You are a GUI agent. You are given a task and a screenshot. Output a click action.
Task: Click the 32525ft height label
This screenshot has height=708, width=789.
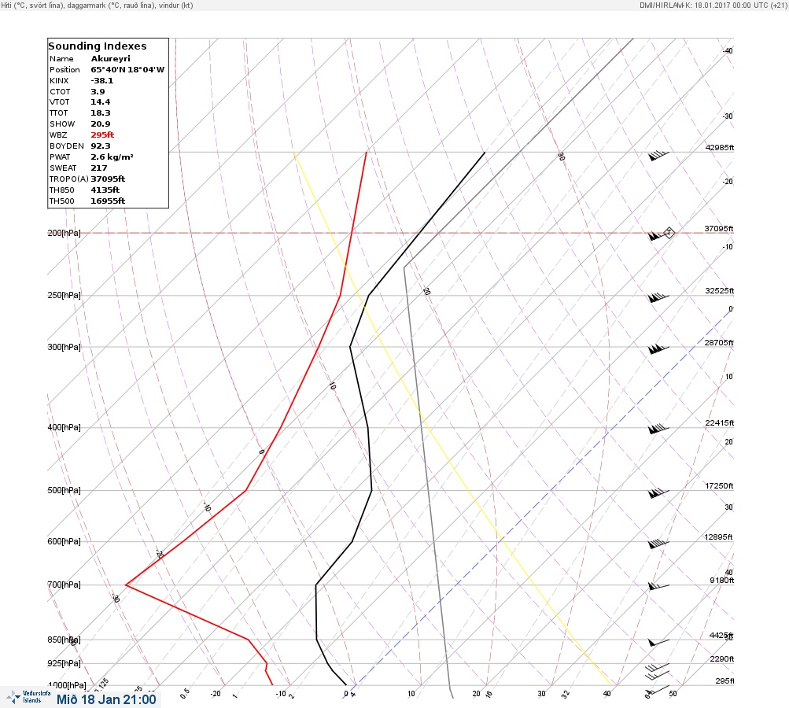720,291
